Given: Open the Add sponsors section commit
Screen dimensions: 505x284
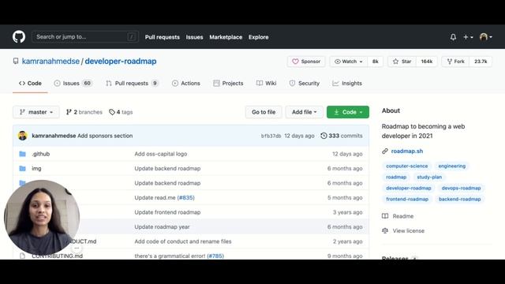Looking at the screenshot, I should point(105,136).
